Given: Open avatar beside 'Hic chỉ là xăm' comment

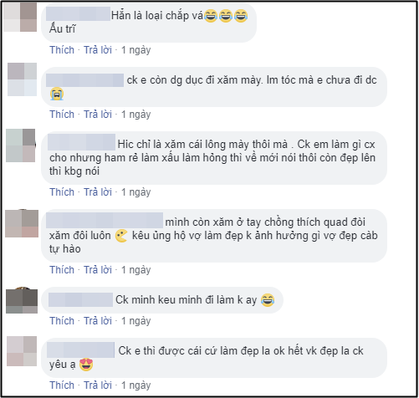Looking at the screenshot, I should pyautogui.click(x=21, y=145).
